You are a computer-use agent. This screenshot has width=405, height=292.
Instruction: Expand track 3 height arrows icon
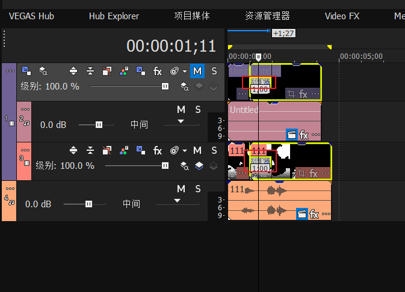(73, 150)
